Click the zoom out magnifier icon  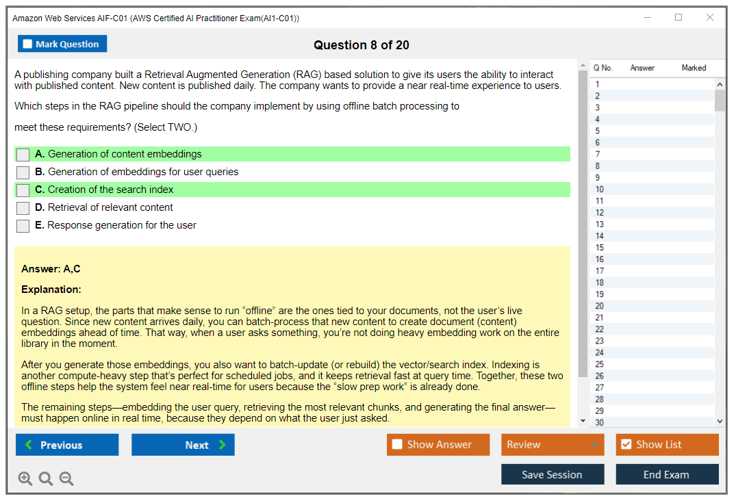coord(66,478)
